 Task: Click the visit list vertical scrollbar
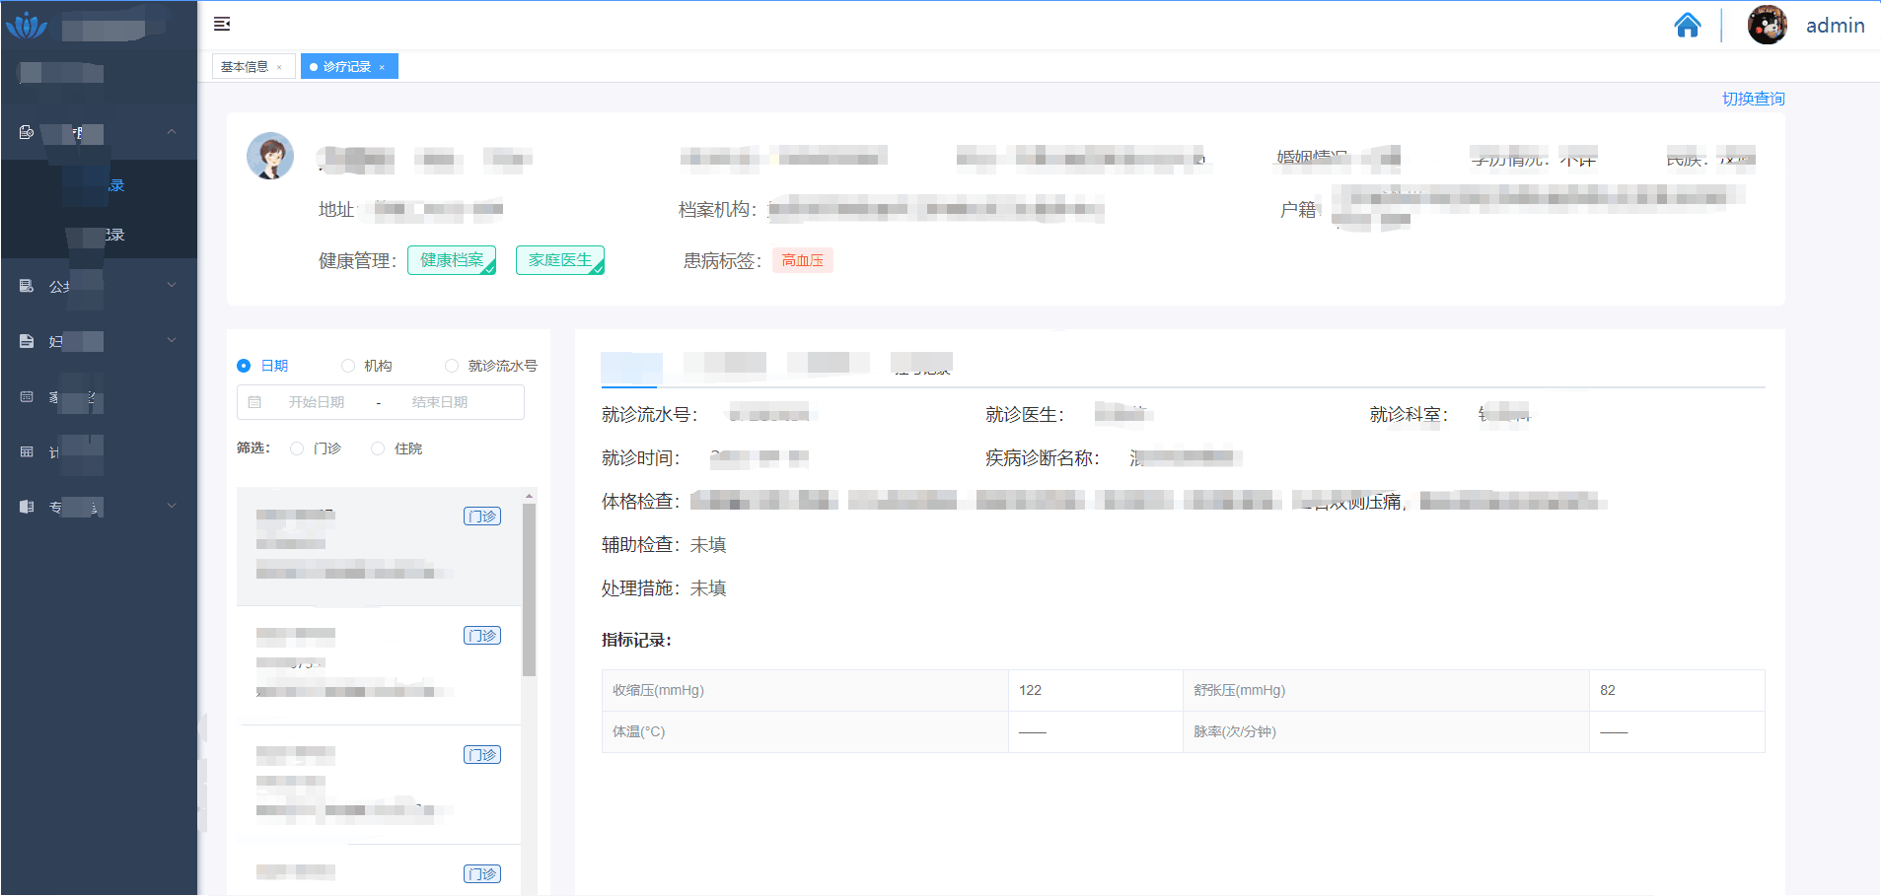click(x=530, y=589)
